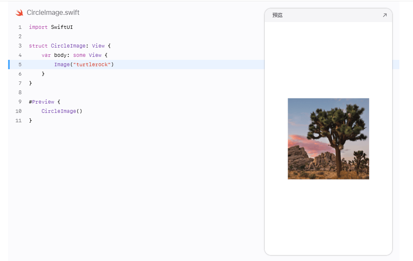The image size is (413, 261).
Task: Click the "struct" keyword on line 3
Action: coord(38,46)
